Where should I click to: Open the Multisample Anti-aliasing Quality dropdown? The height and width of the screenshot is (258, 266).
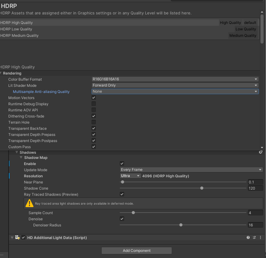pos(175,91)
